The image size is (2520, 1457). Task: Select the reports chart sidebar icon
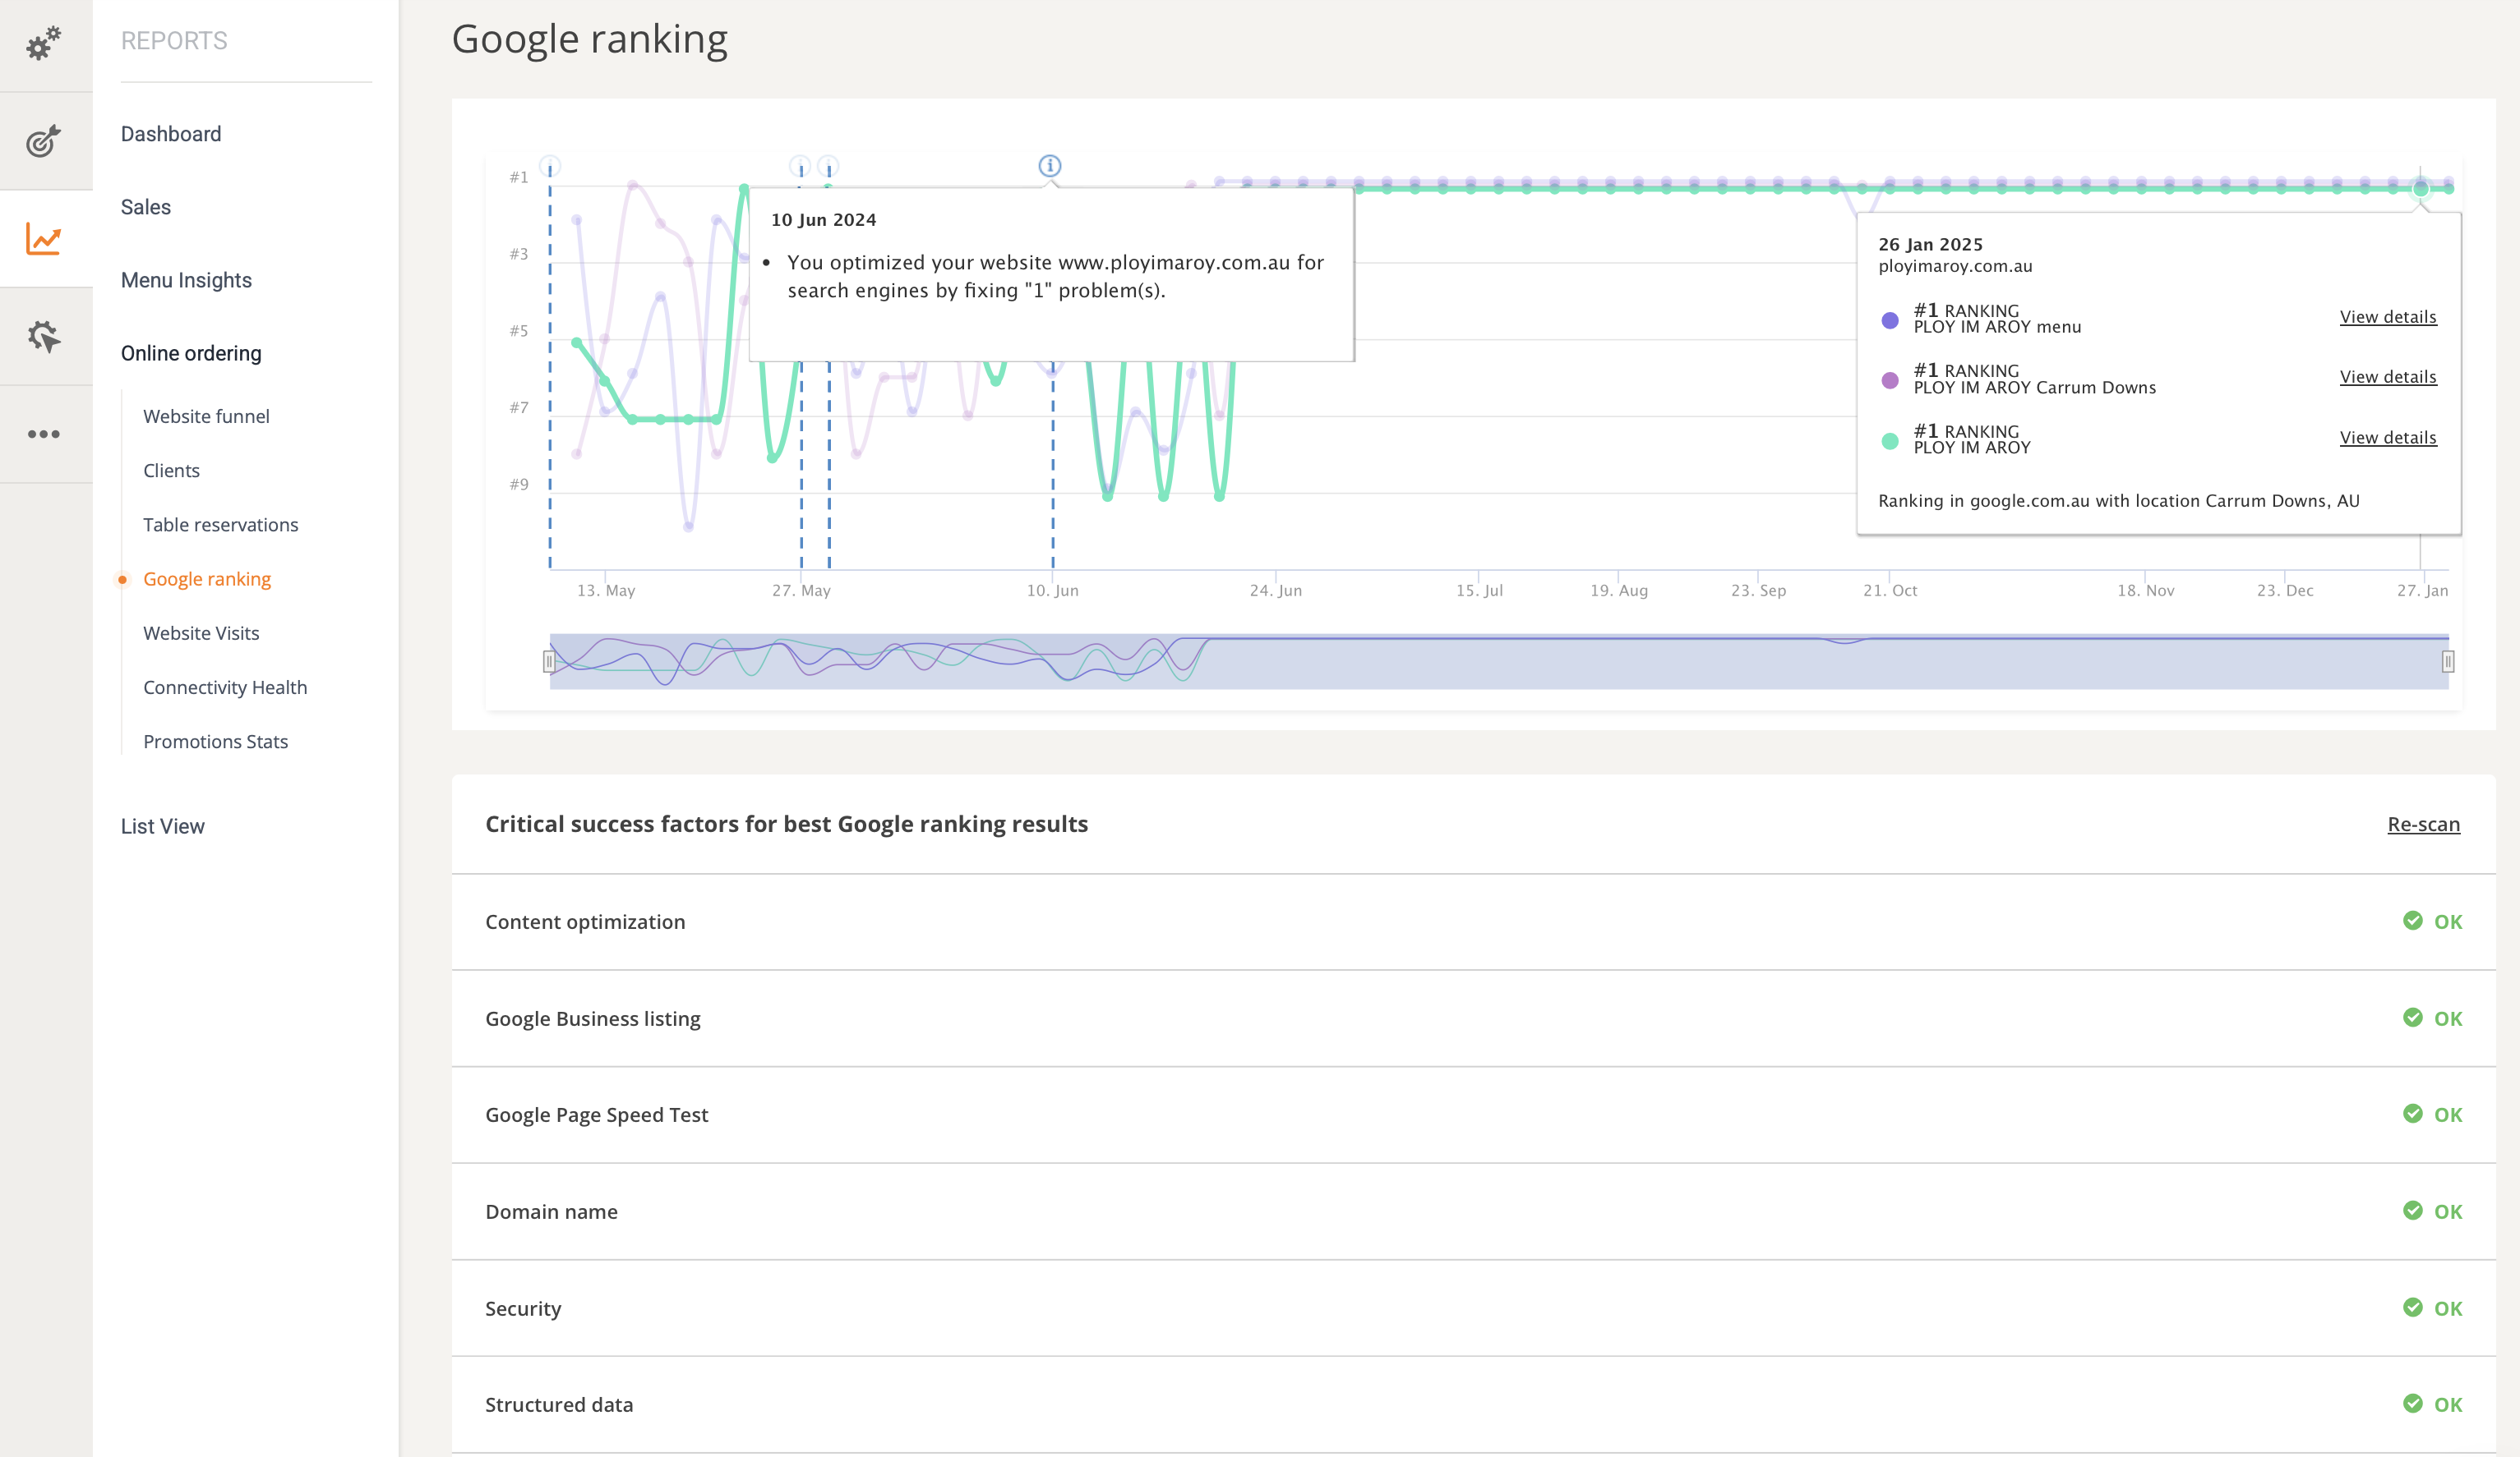tap(43, 239)
